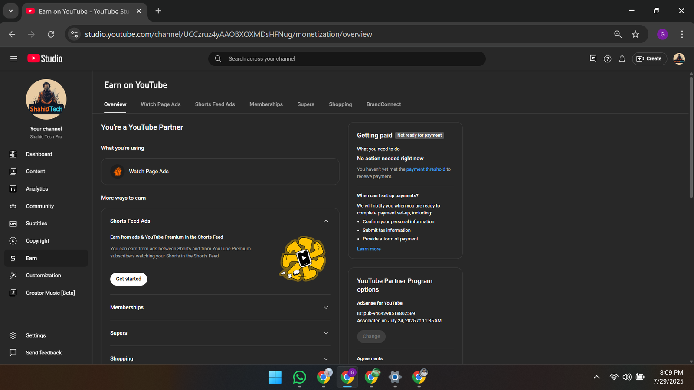The height and width of the screenshot is (390, 694).
Task: Click the Create button
Action: pos(649,58)
